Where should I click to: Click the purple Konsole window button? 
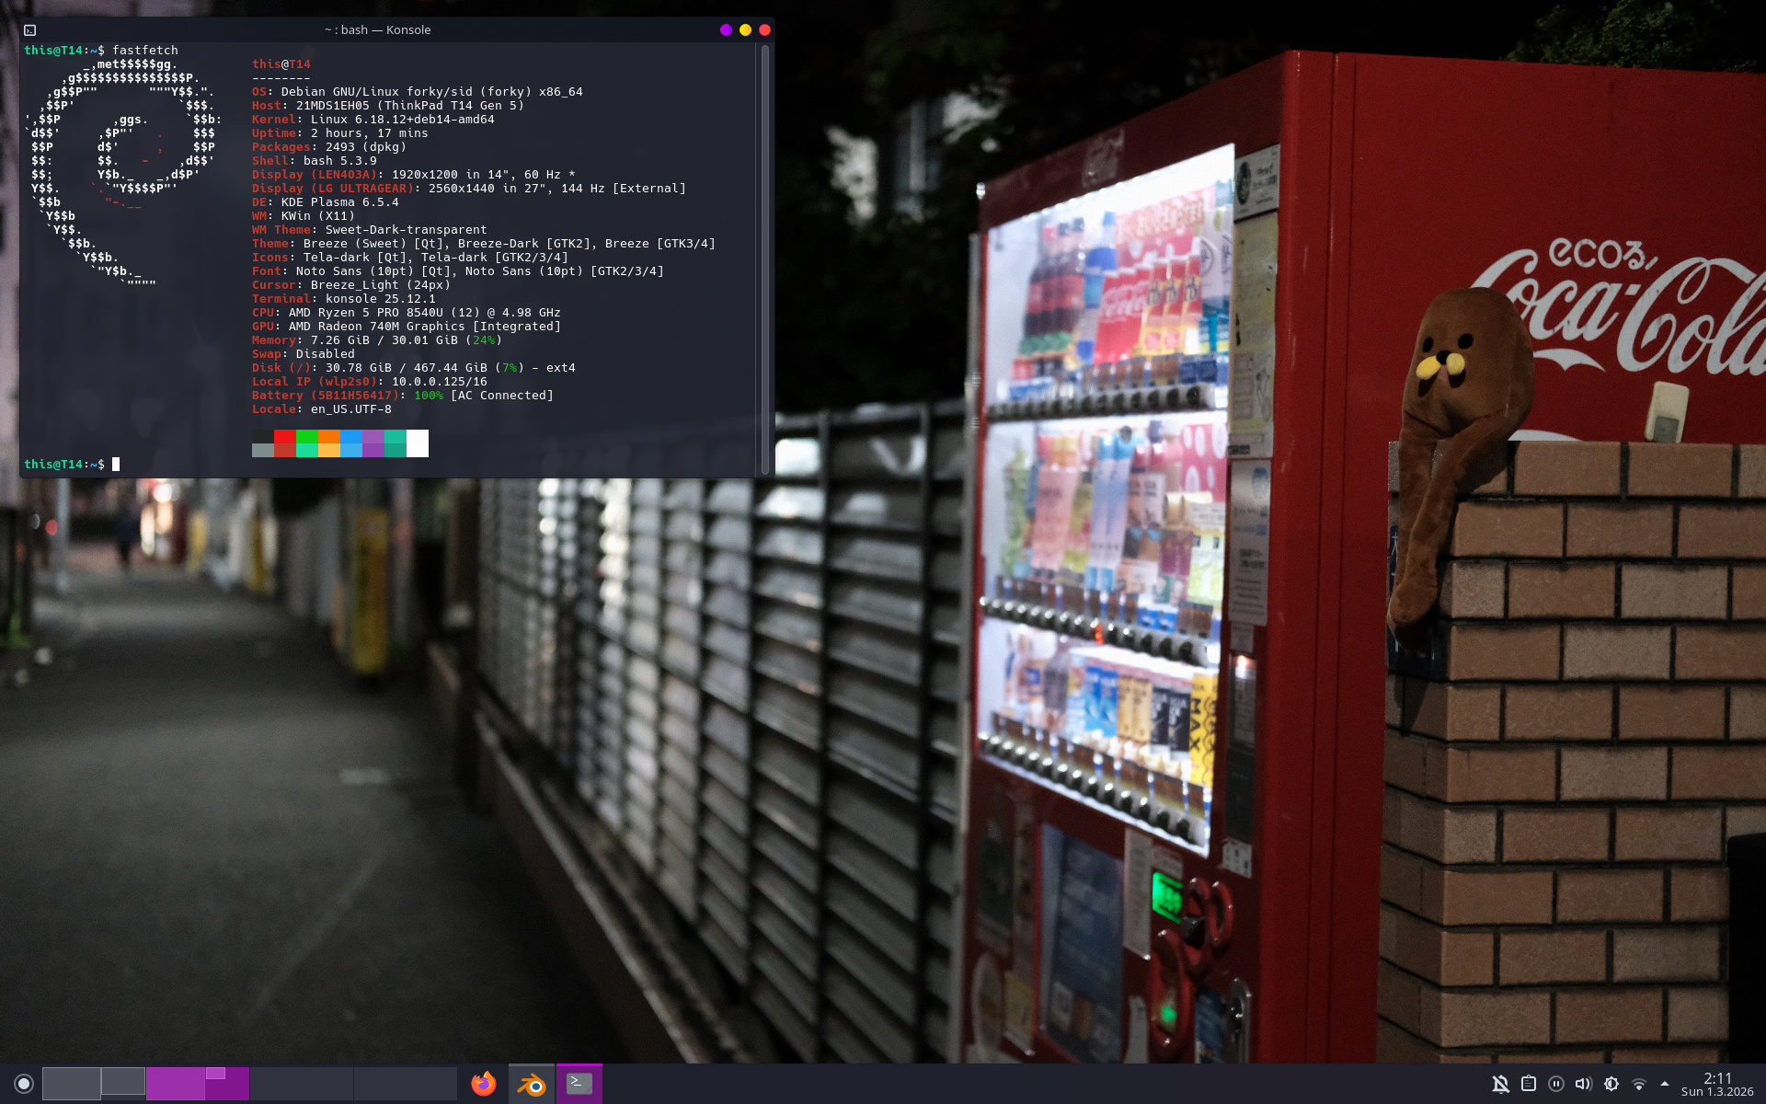click(x=726, y=30)
